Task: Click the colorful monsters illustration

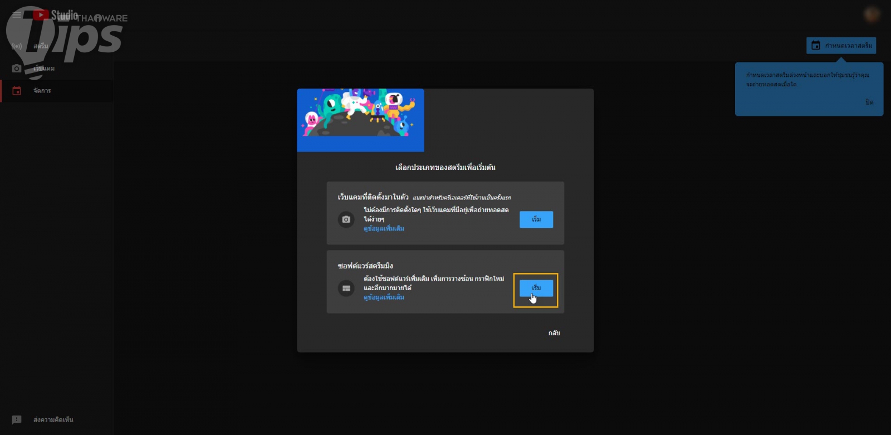Action: (x=360, y=120)
